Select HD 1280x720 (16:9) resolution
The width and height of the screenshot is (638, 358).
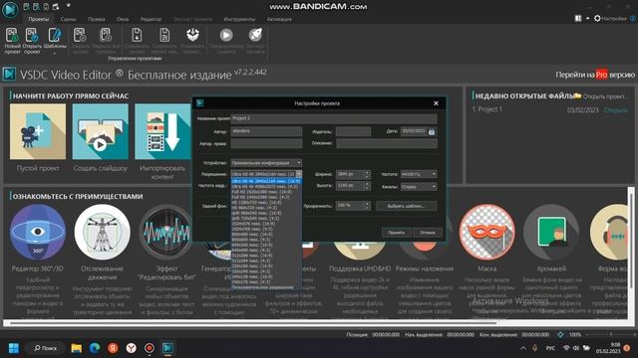[x=266, y=202]
